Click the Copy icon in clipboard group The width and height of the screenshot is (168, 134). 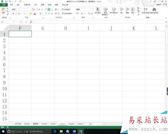tap(7, 11)
